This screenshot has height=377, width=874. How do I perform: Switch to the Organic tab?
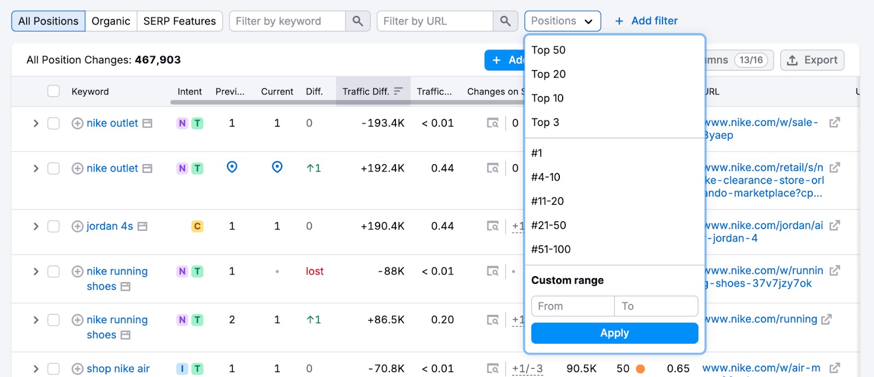(111, 21)
